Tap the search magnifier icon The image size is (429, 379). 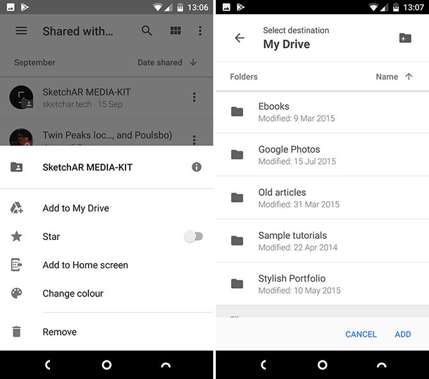147,31
